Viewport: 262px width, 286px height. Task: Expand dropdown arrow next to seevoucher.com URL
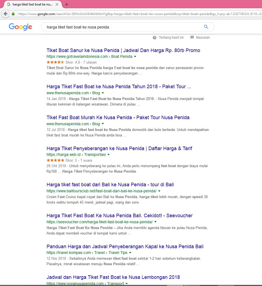click(155, 222)
